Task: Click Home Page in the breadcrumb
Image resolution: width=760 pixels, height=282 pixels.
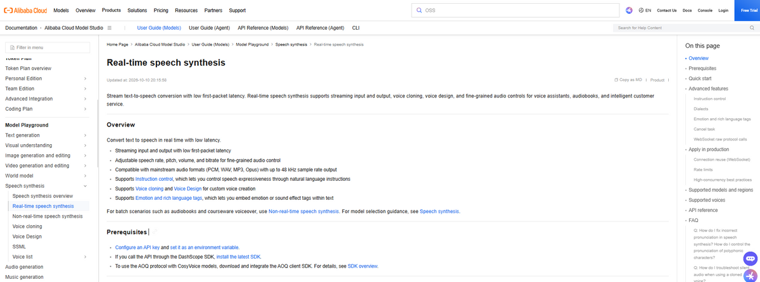Action: [117, 45]
